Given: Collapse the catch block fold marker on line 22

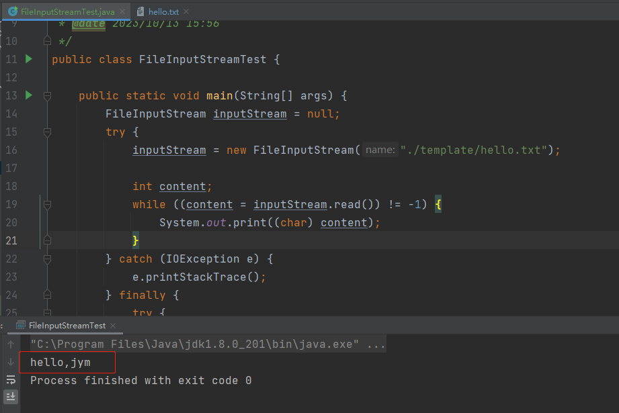Looking at the screenshot, I should pyautogui.click(x=47, y=259).
